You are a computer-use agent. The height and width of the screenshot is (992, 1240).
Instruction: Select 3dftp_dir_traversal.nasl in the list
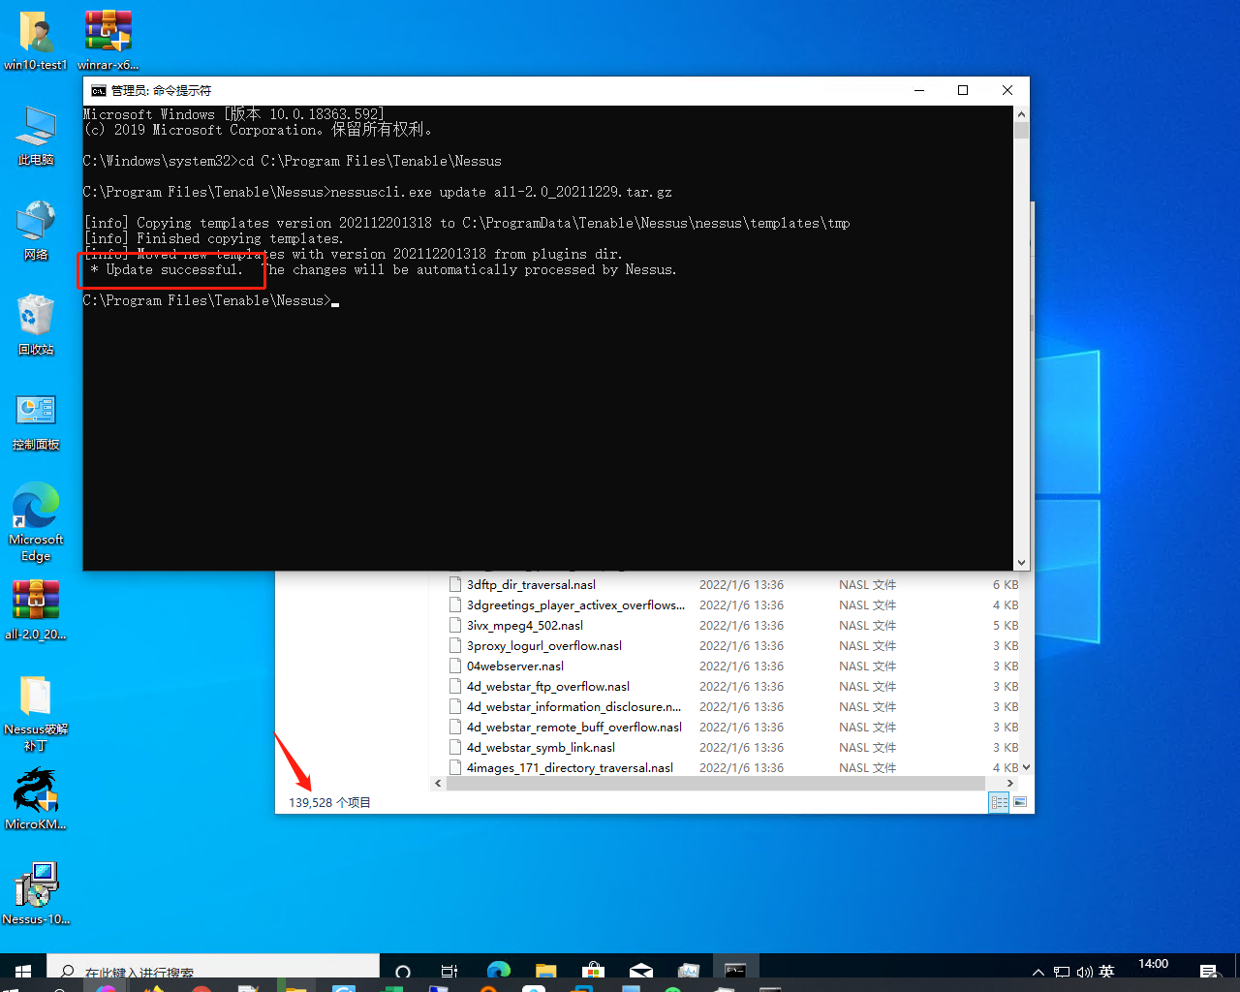[529, 584]
